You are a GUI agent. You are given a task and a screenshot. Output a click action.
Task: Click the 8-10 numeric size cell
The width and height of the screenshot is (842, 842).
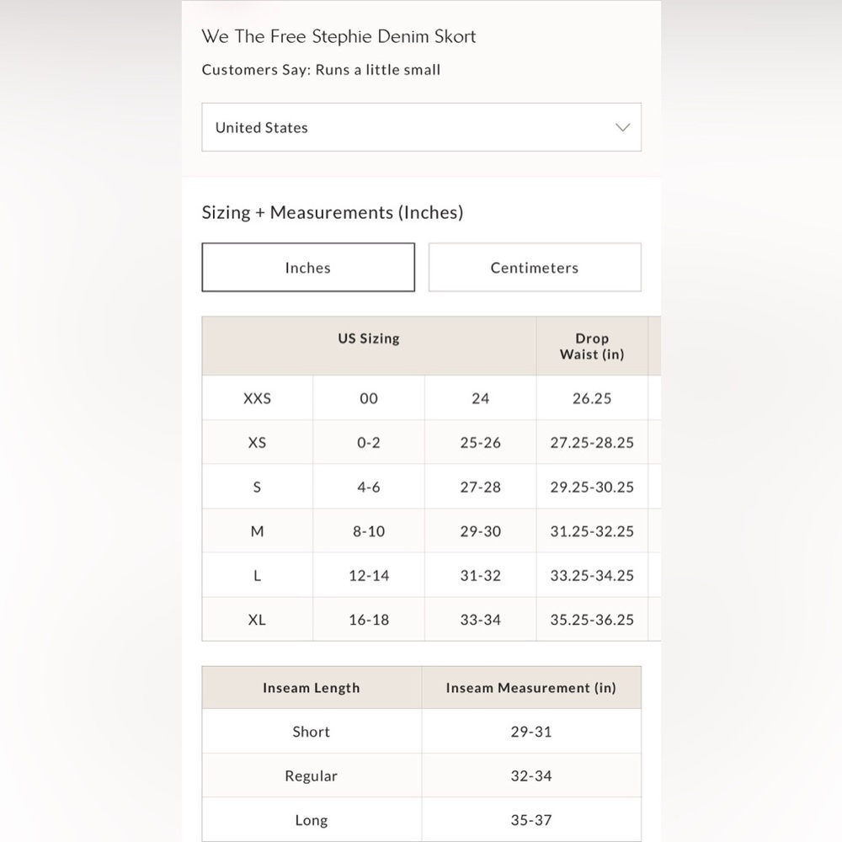coord(369,531)
